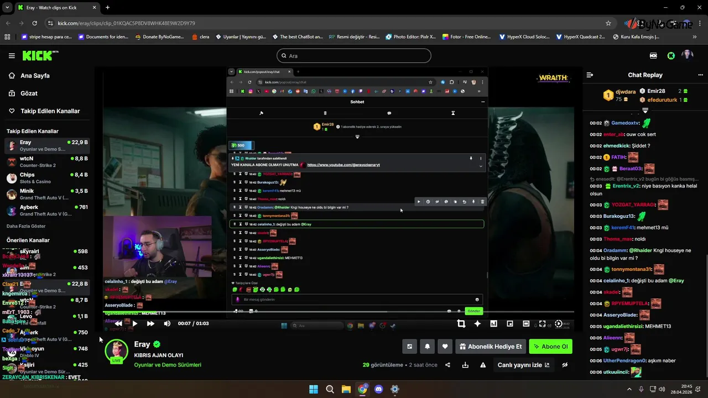Image resolution: width=708 pixels, height=398 pixels.
Task: Open playback speed settings in player
Action: (559, 324)
